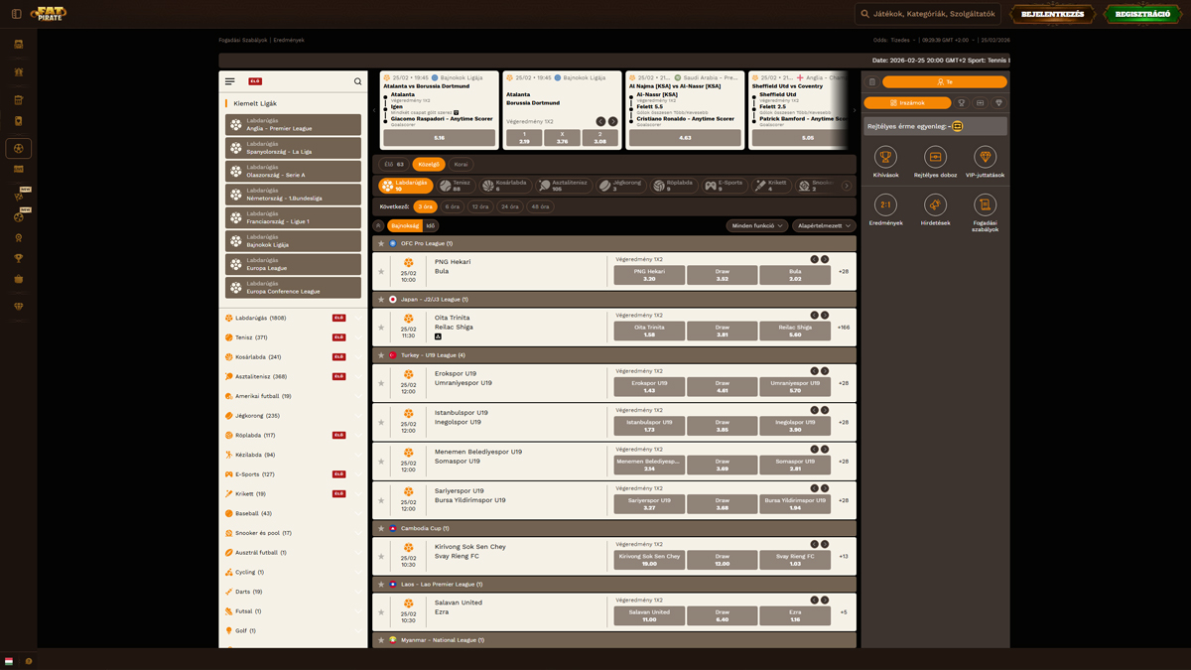Open Eredmények results icon
The height and width of the screenshot is (670, 1191).
885,204
